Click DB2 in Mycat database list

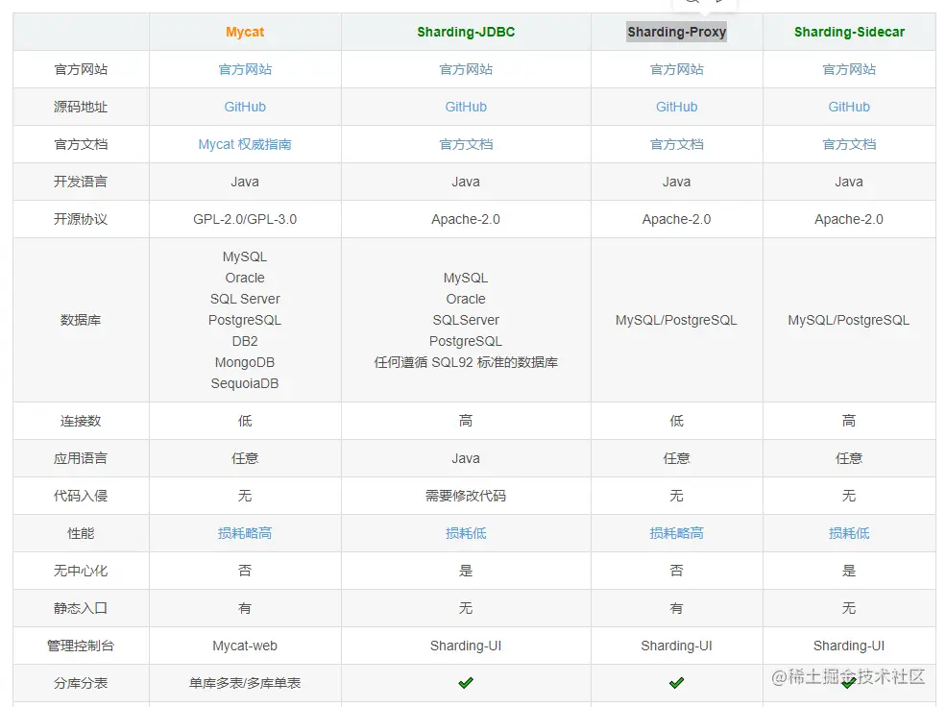(245, 341)
